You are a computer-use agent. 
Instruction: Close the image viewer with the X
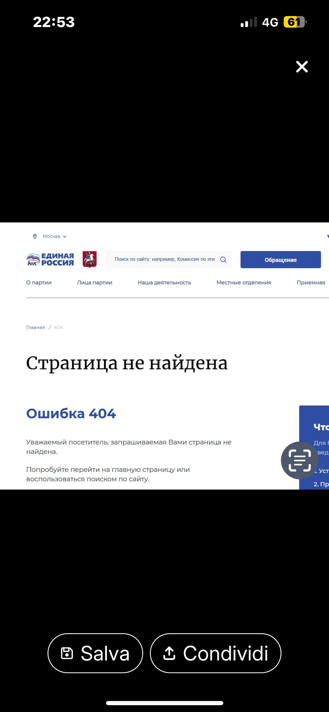click(302, 67)
